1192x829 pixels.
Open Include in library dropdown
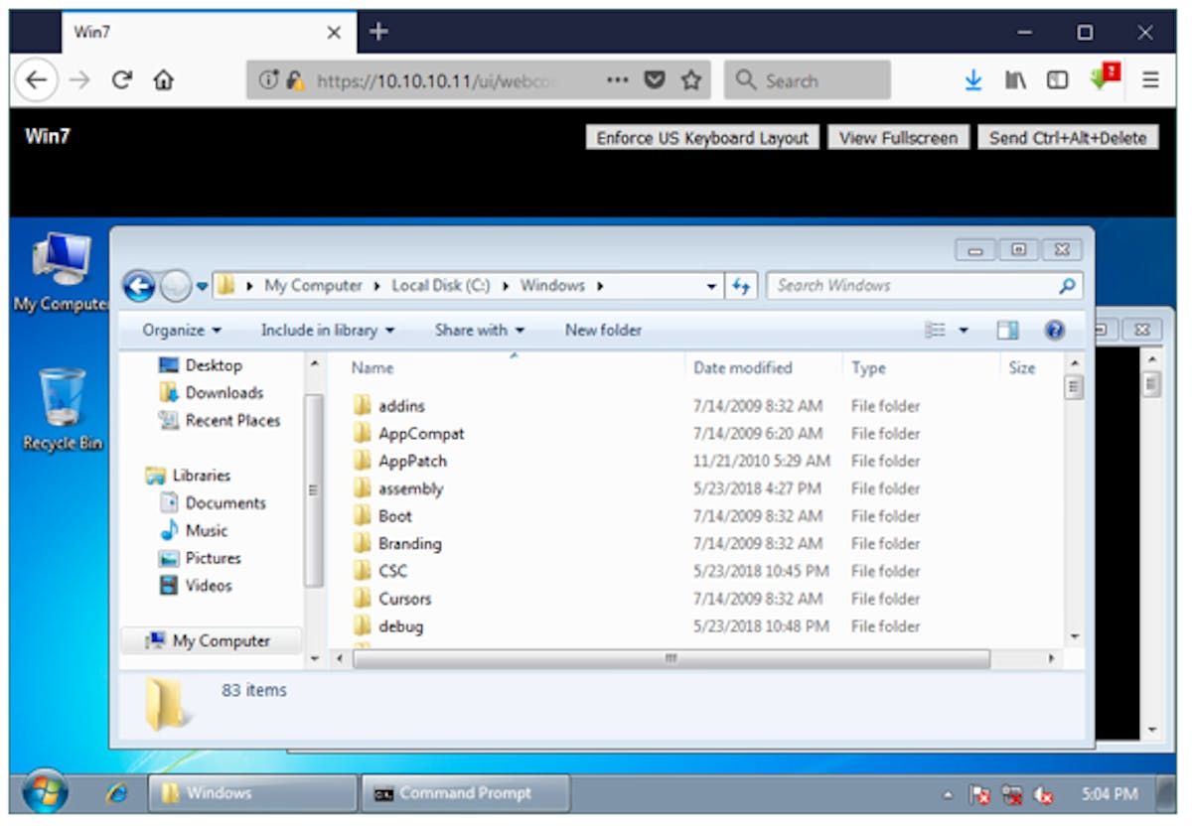pos(327,331)
